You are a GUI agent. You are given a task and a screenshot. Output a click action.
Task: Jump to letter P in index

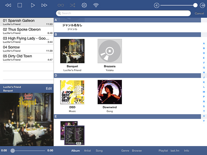[204, 97]
